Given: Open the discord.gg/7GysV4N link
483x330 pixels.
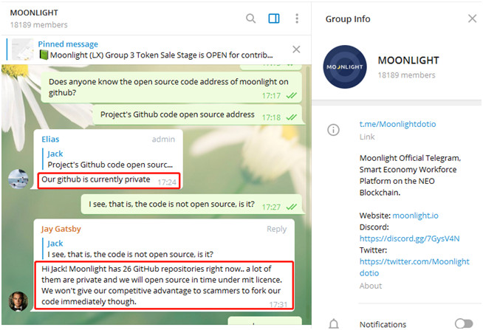Looking at the screenshot, I should coord(409,238).
